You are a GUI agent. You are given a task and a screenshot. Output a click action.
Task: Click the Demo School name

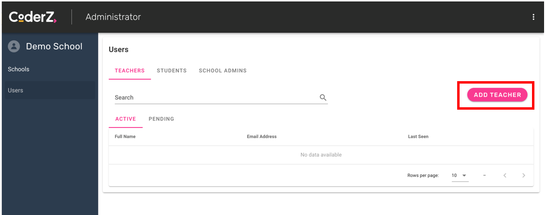click(54, 46)
